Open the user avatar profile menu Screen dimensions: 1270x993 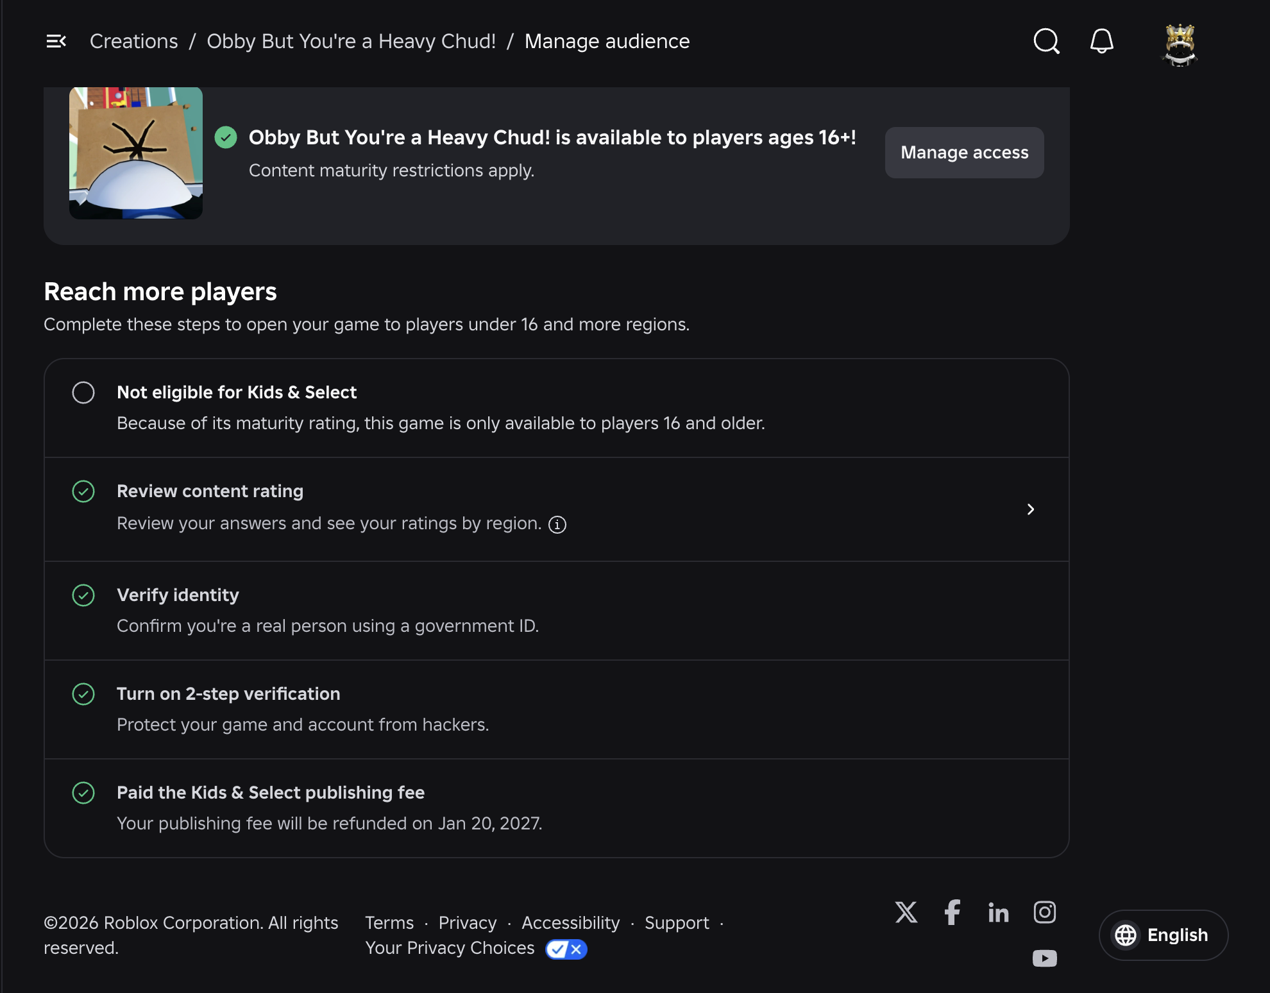click(1180, 44)
